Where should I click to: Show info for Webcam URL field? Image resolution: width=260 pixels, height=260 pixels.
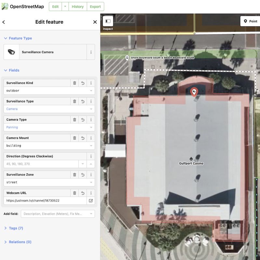pos(91,193)
